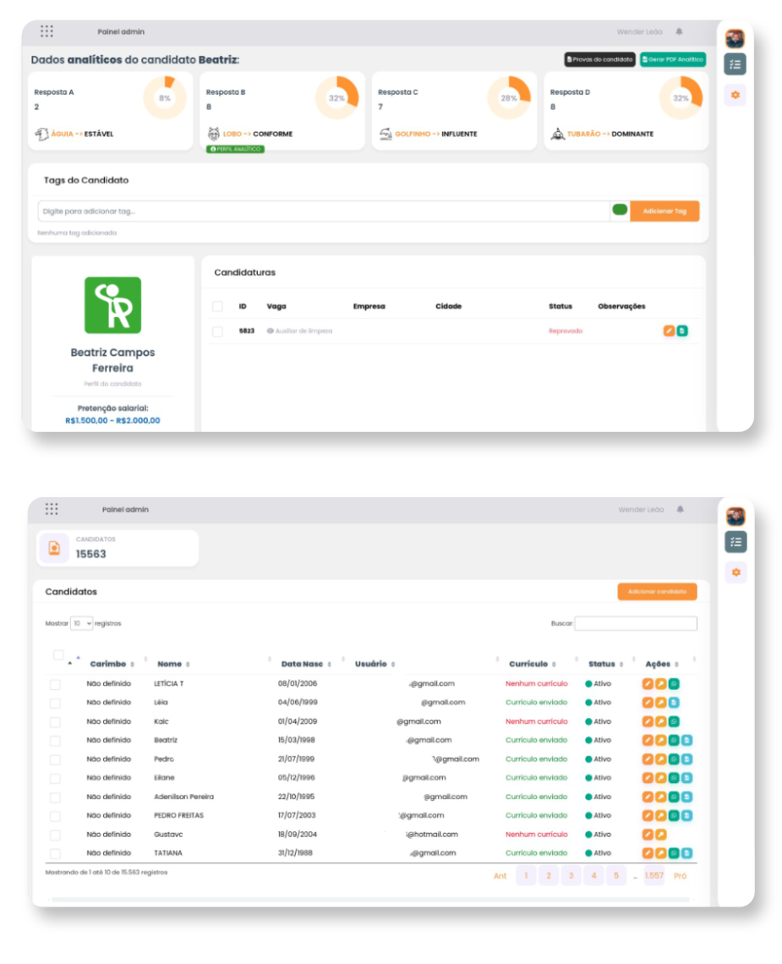The height and width of the screenshot is (964, 782).
Task: Click the Gerar PDF Analítico button
Action: click(x=673, y=59)
